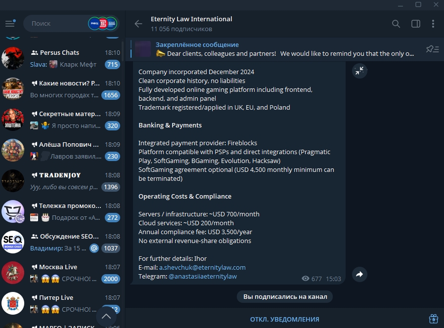Click the TRADENJOY avatar

(x=13, y=181)
